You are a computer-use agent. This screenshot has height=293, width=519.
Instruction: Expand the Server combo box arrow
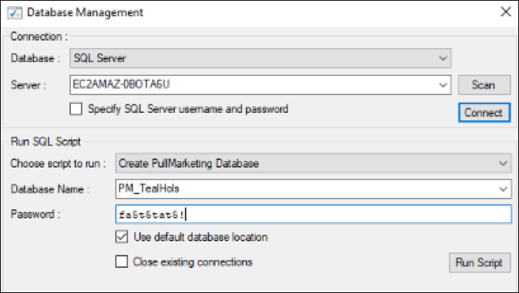point(443,85)
